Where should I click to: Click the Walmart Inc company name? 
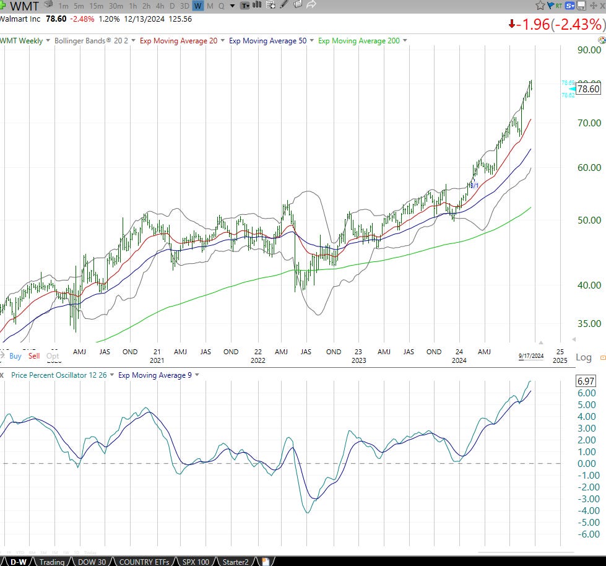20,19
